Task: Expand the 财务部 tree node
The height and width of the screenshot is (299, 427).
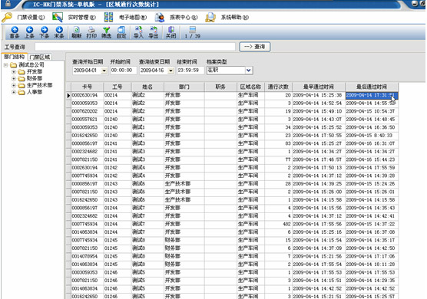Action: (14, 78)
